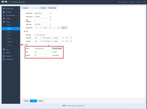Click the NTP Server input field

(43, 48)
